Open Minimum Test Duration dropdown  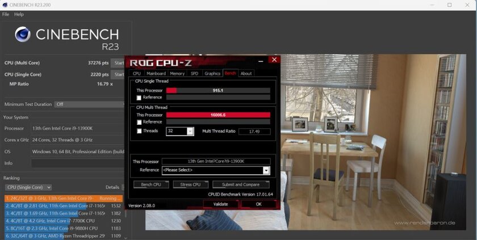90,104
